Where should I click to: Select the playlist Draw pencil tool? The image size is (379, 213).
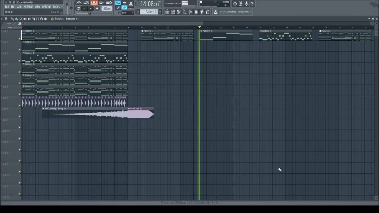coord(12,19)
